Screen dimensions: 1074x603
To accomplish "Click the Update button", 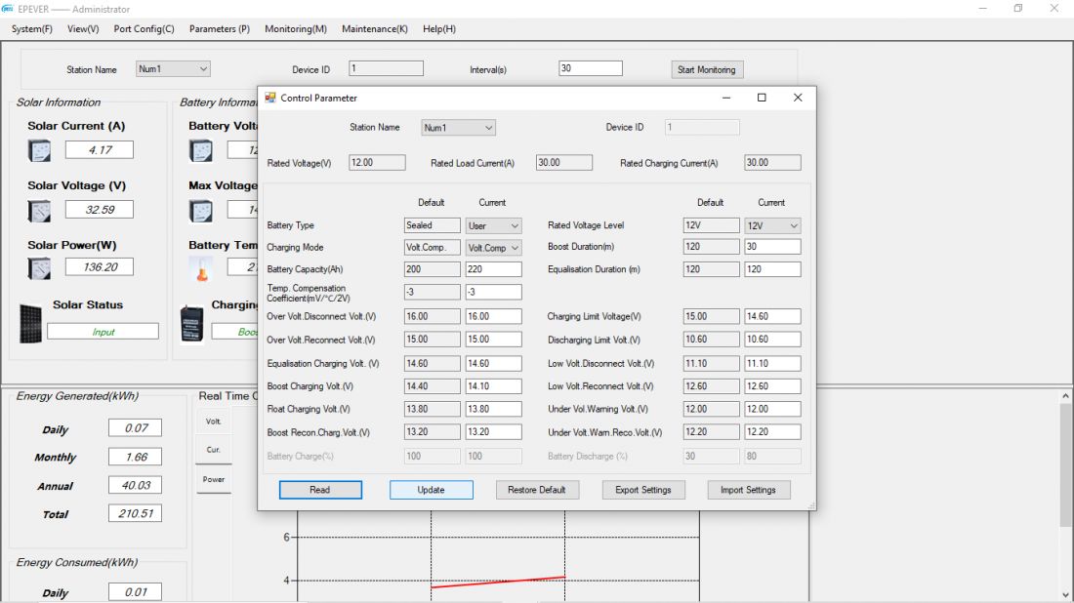I will pos(432,490).
